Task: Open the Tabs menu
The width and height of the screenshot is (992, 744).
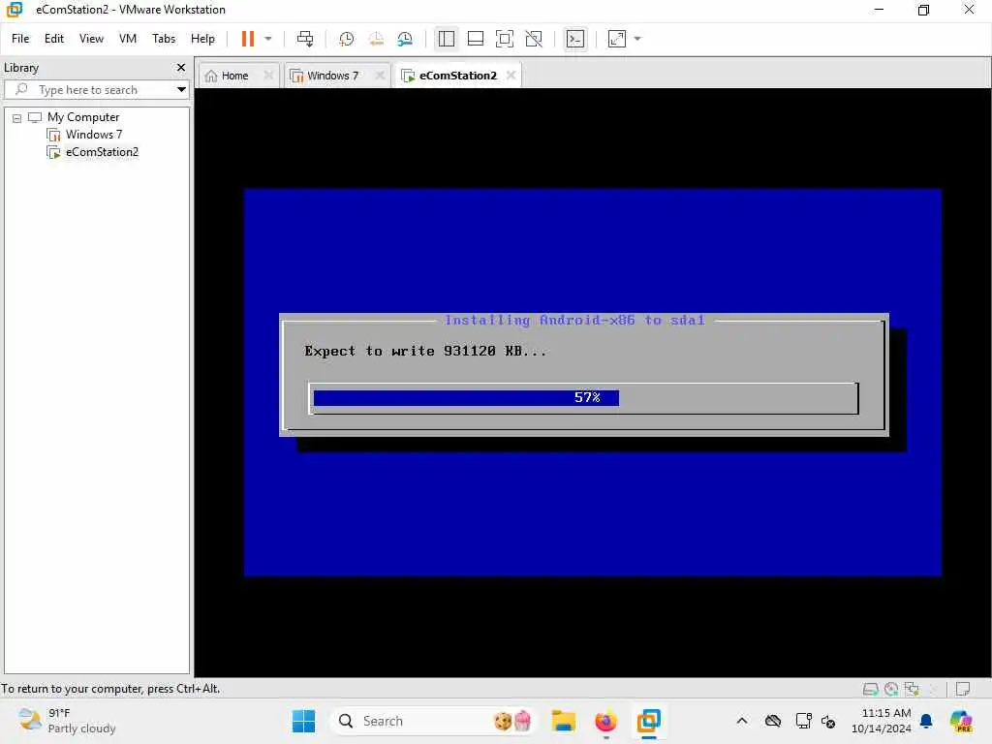Action: coord(164,39)
